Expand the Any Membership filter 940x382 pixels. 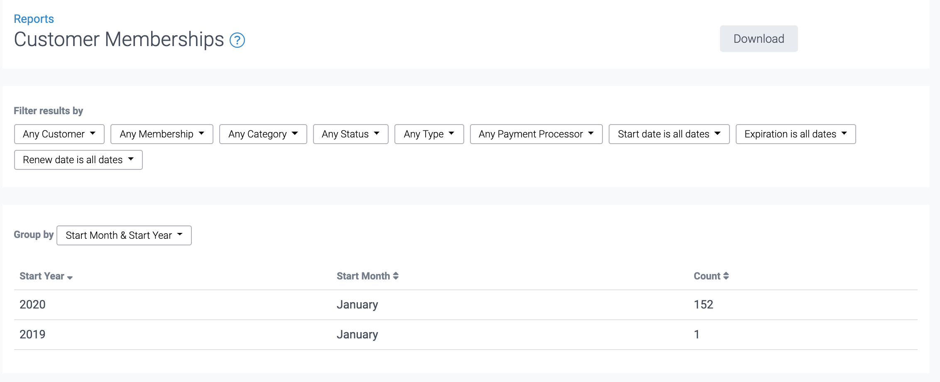click(x=162, y=134)
